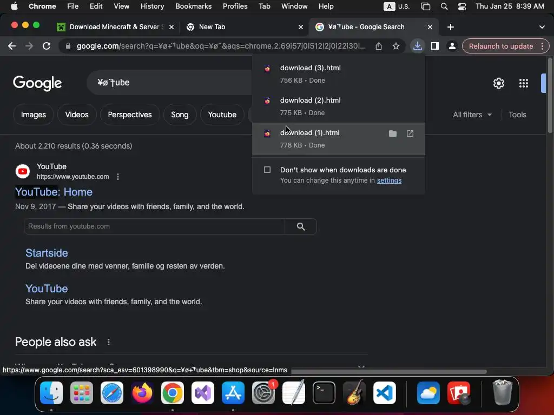The image size is (554, 415).
Task: Launch Firefox from the Dock
Action: coord(142,393)
